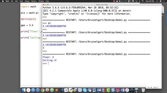Open the Window menu
Viewport: 167px width, 93px height.
click(41, 1)
